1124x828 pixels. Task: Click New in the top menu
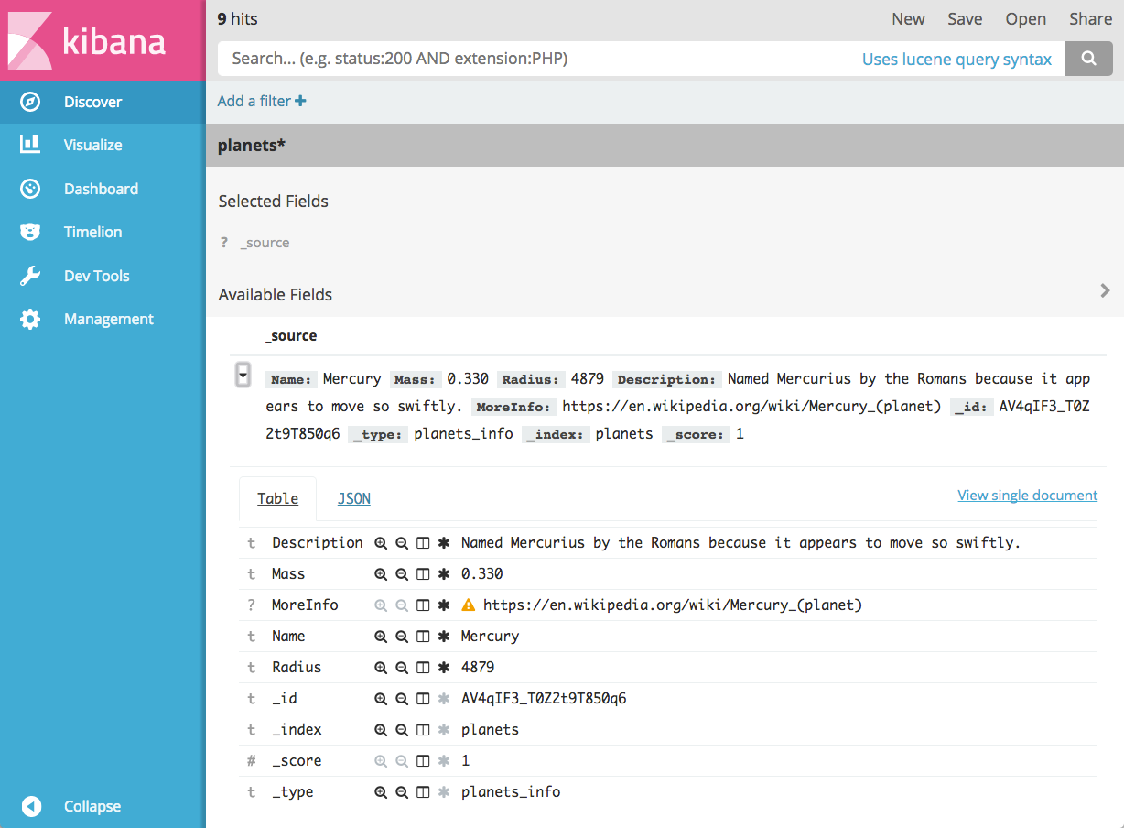pos(908,18)
